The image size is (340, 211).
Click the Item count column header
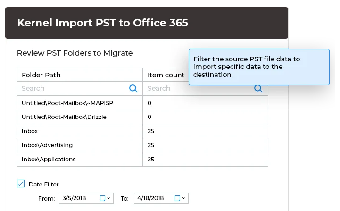166,75
